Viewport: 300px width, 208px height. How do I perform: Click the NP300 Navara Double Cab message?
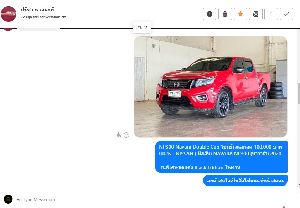[221, 157]
